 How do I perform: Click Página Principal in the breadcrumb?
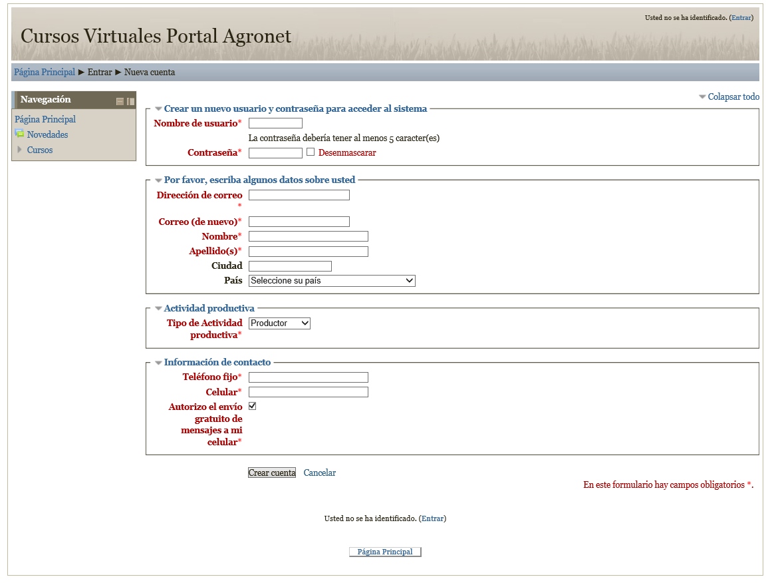(45, 72)
